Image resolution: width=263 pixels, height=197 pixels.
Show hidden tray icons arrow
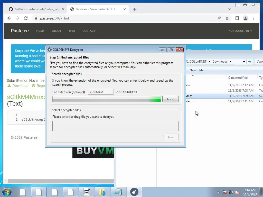click(x=218, y=192)
